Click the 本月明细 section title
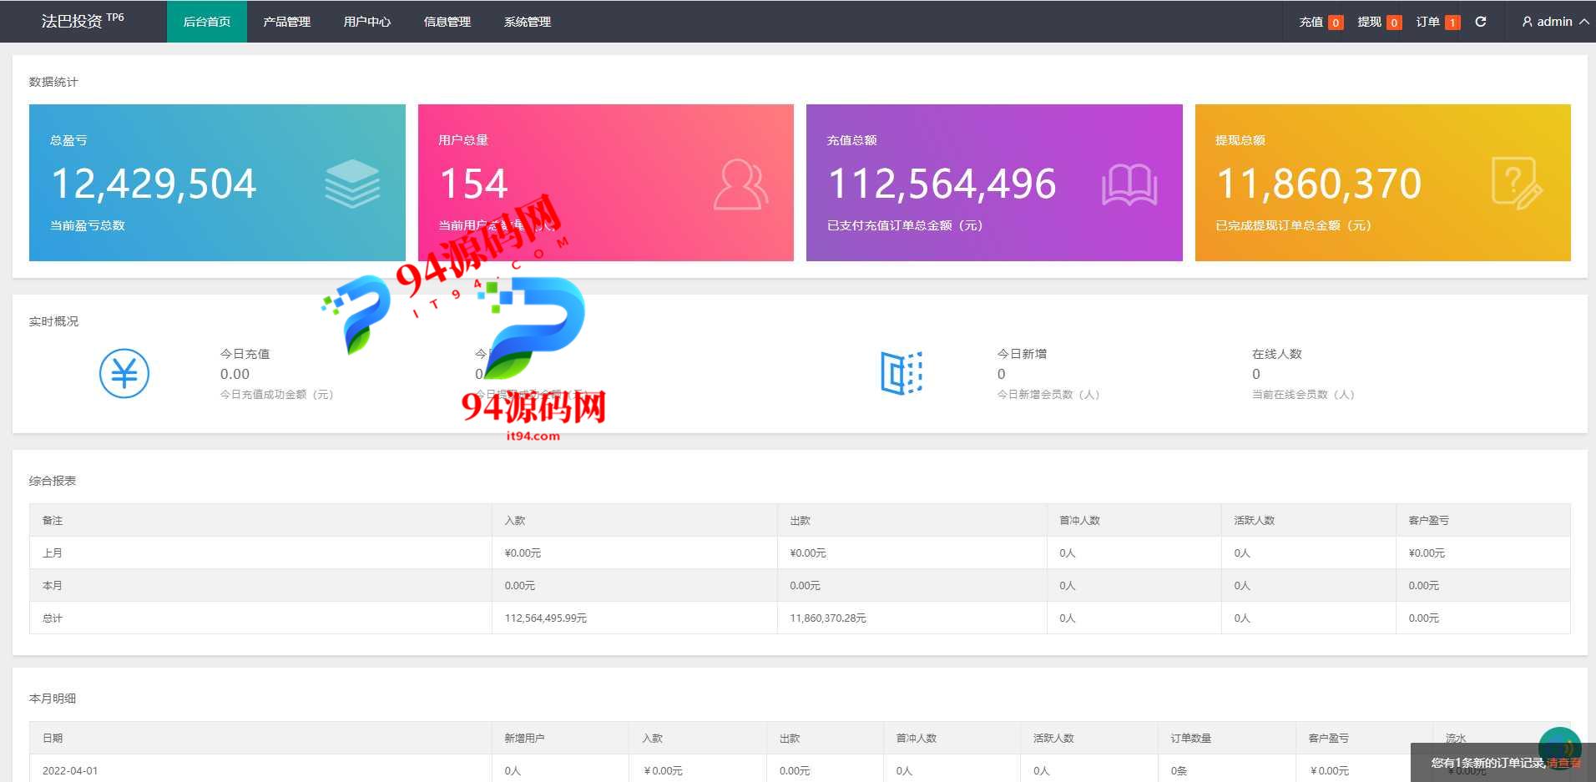The width and height of the screenshot is (1596, 782). [53, 699]
